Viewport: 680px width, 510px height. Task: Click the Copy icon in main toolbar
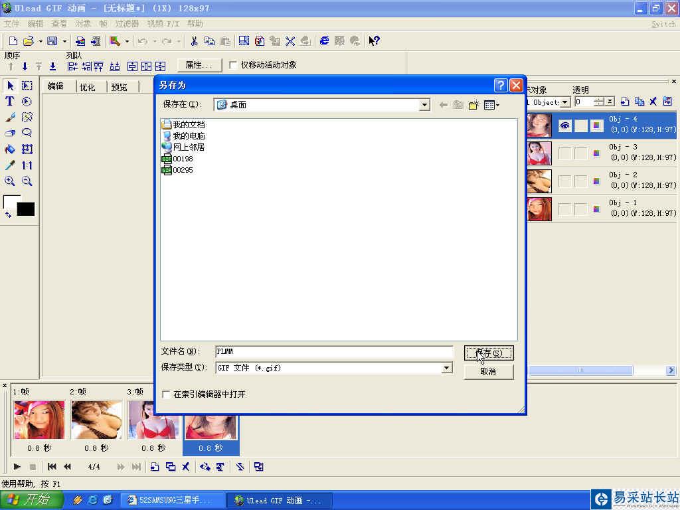coord(209,41)
